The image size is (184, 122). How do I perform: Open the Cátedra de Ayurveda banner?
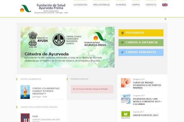(67, 47)
